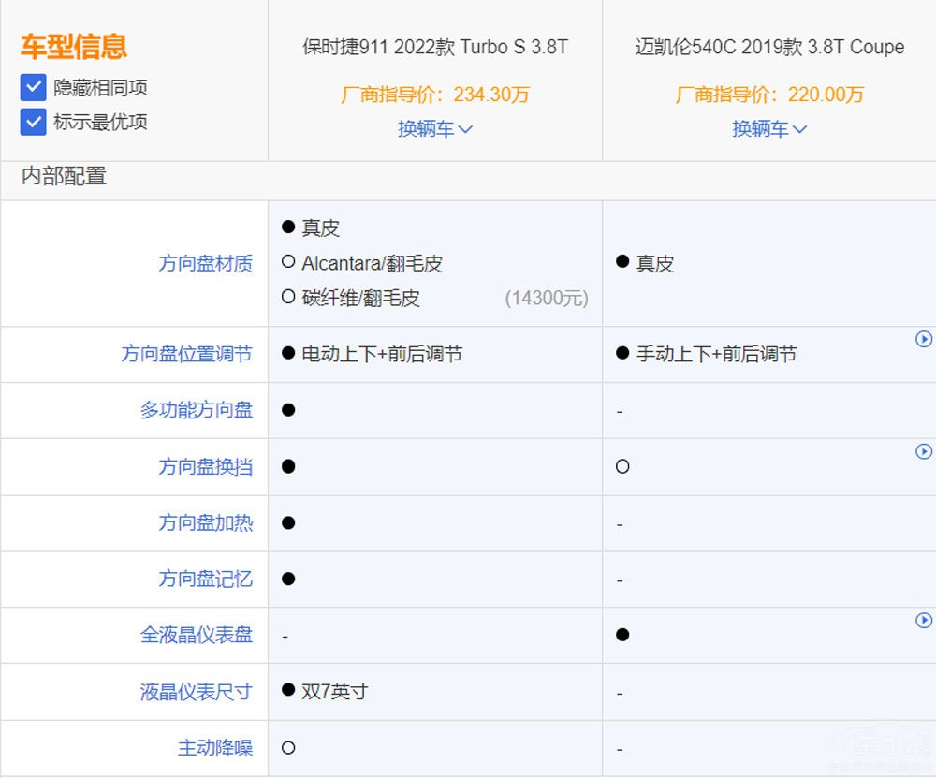Open 迈凯伦540C 2019款 Coupe model title
The image size is (936, 778).
[769, 47]
